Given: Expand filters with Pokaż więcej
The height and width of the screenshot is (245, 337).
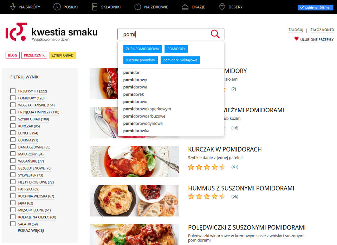Looking at the screenshot, I should [x=31, y=230].
